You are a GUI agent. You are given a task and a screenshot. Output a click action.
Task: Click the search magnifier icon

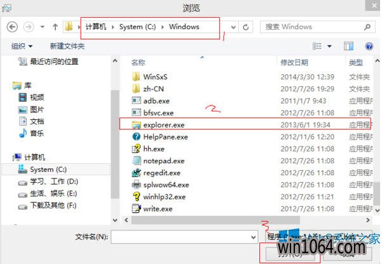(367, 27)
